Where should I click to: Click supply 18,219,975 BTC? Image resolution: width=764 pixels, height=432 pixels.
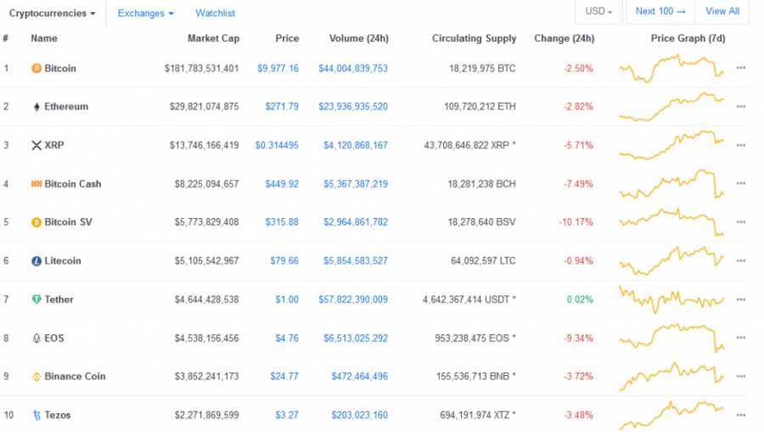[x=482, y=68]
